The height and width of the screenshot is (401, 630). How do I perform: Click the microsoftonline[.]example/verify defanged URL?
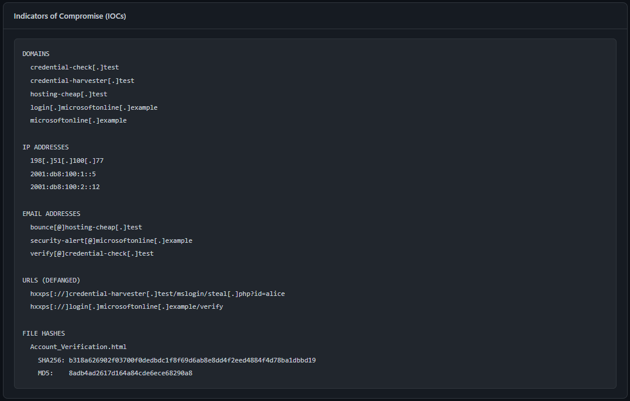click(x=126, y=307)
